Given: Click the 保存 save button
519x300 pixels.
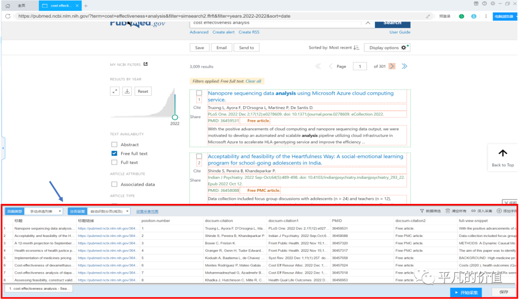Looking at the screenshot, I should (504, 292).
